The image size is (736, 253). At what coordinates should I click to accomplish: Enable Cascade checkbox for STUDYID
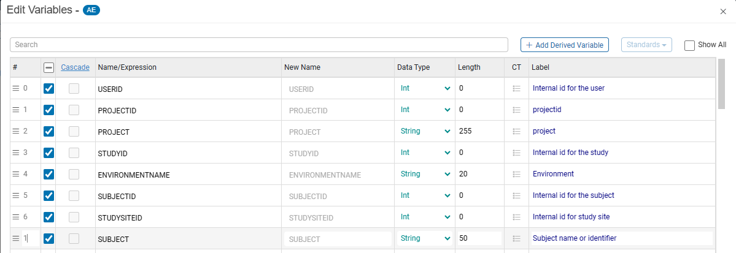74,153
